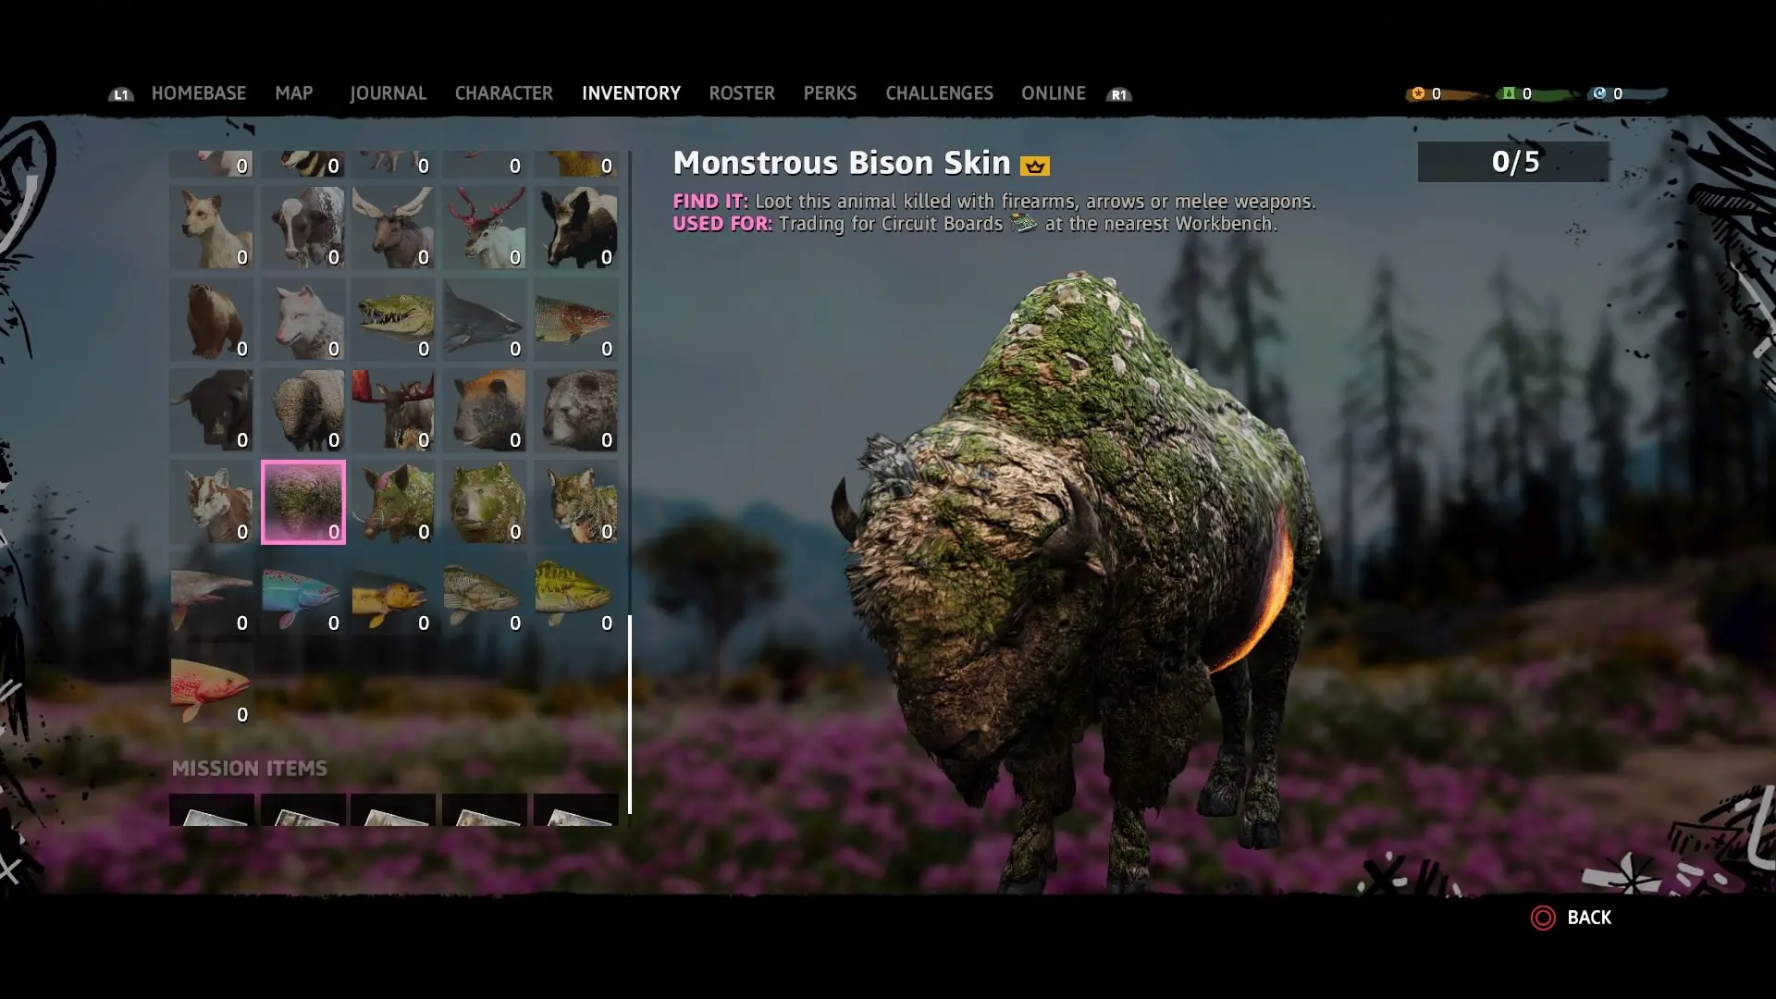This screenshot has width=1776, height=999.
Task: Click the gold crown icon beside title
Action: click(1034, 166)
